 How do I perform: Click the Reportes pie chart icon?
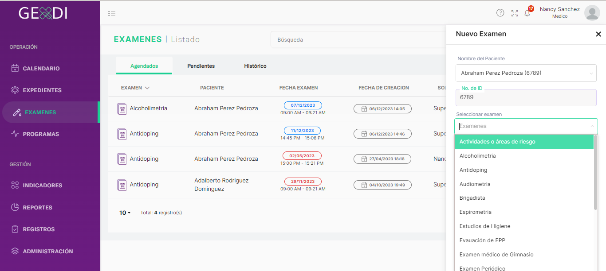coord(15,207)
